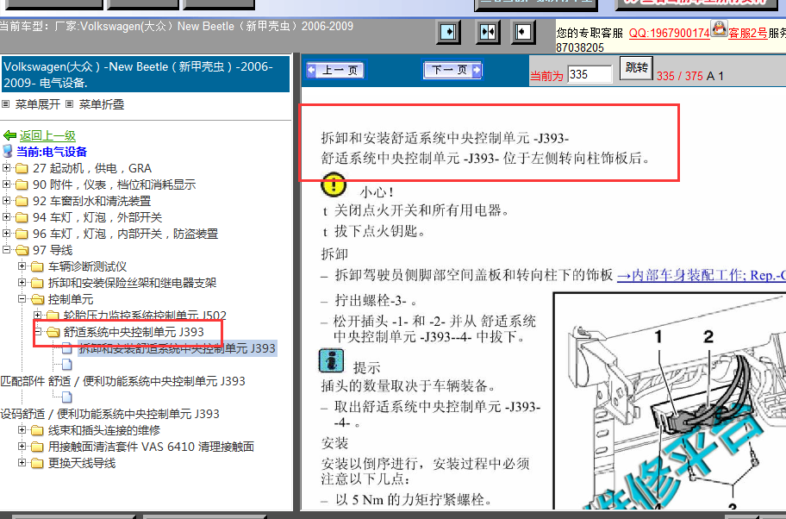Click the blue info hint icon

(x=331, y=361)
